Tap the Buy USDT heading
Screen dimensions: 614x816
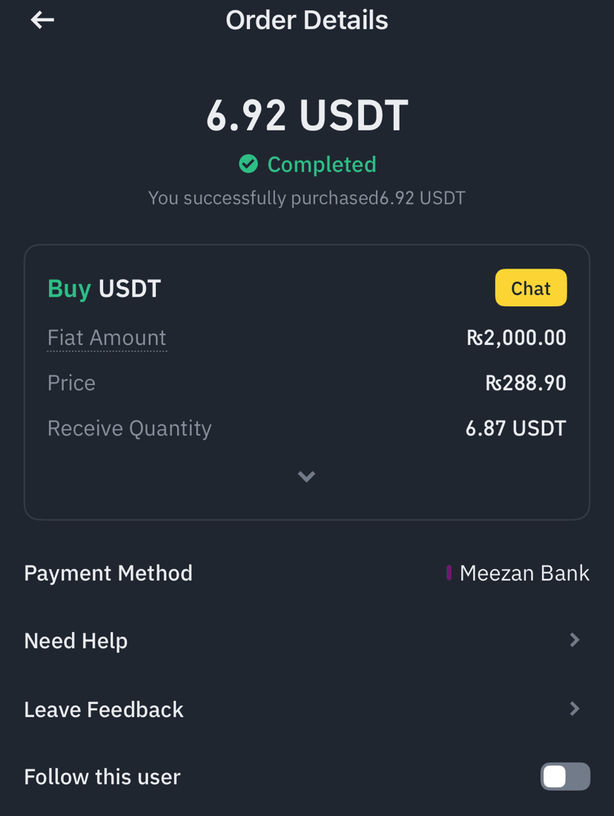(x=104, y=289)
